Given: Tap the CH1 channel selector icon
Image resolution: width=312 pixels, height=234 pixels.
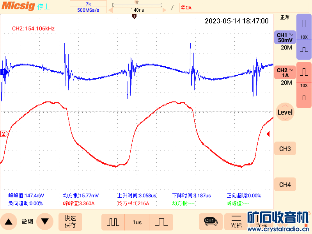Looking at the screenshot, I should click(x=211, y=222).
